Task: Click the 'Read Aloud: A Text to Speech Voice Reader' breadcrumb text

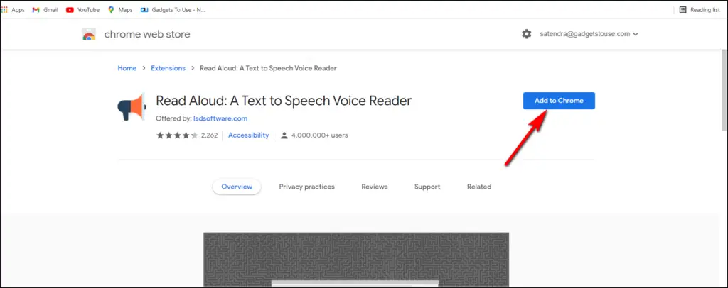Action: 268,68
